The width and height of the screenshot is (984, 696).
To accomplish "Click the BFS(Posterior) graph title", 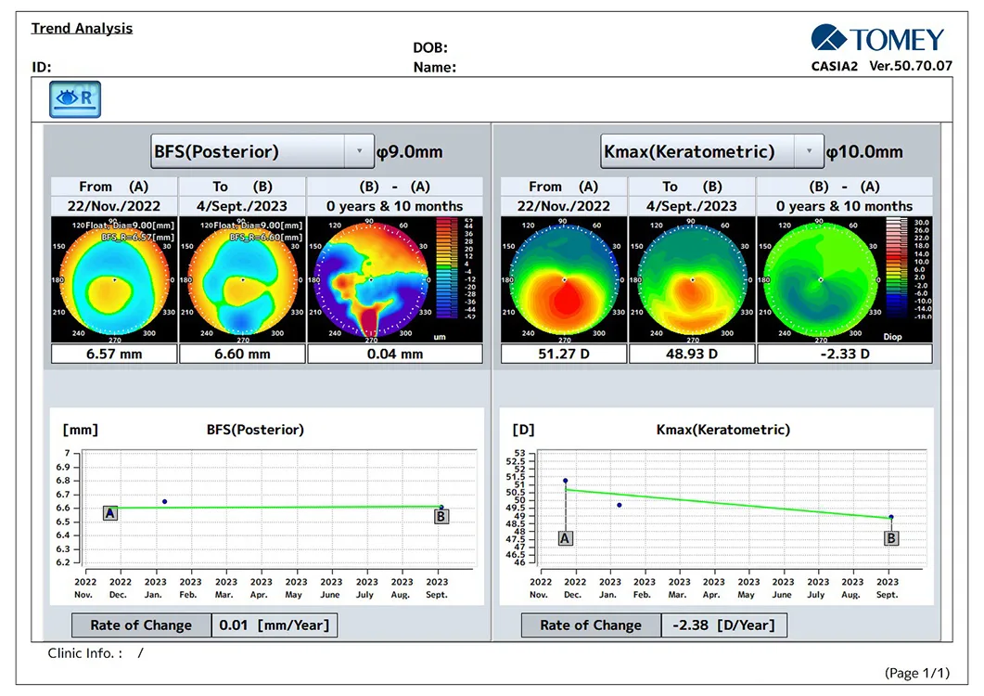I will coord(255,430).
